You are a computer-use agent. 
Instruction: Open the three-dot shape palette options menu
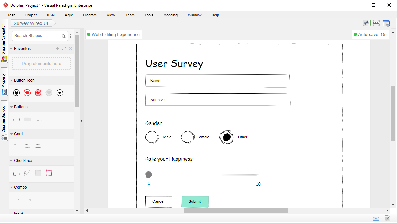70,36
